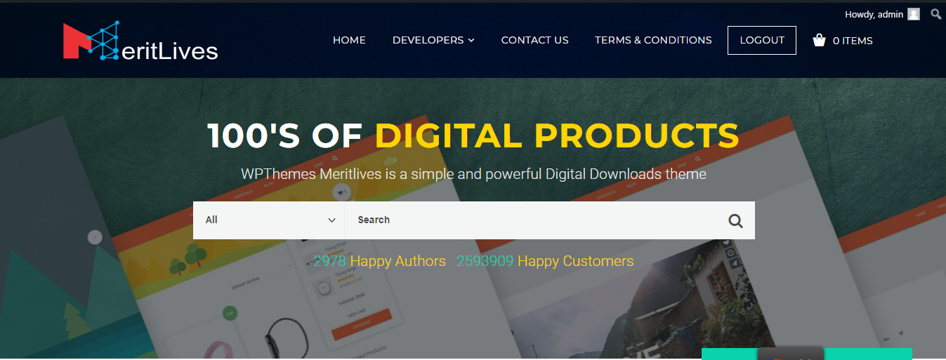Click the Happy Authors counter text
The width and height of the screenshot is (946, 360).
point(380,261)
